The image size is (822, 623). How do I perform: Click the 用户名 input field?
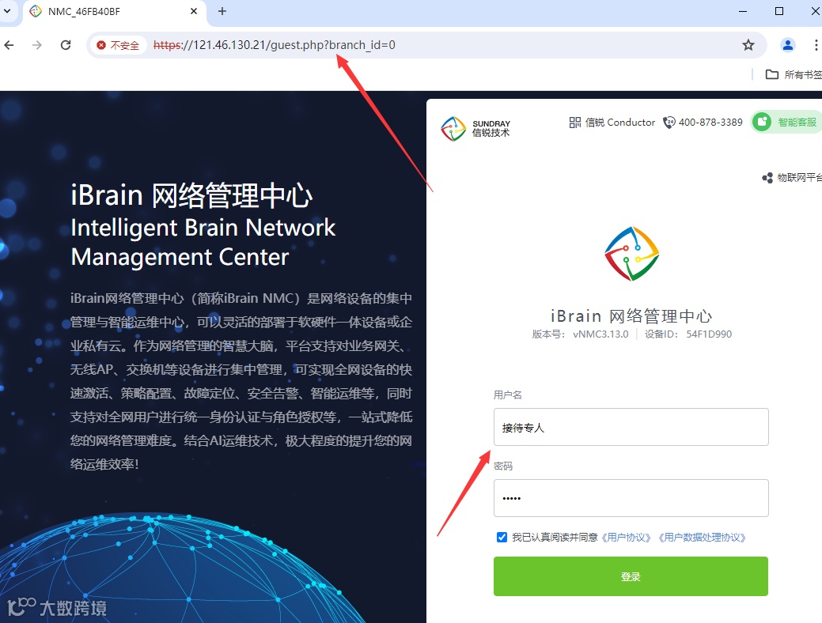pyautogui.click(x=631, y=427)
